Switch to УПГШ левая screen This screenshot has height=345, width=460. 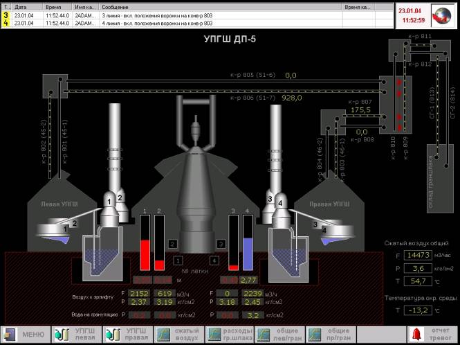pos(77,335)
